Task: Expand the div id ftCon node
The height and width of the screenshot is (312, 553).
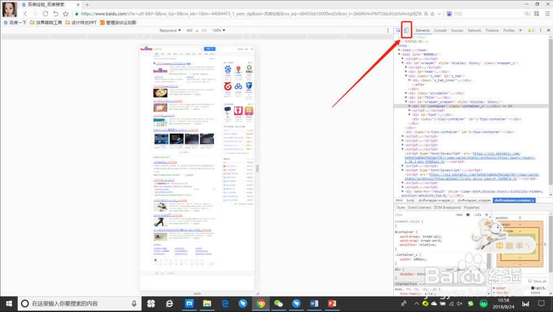Action: (x=406, y=98)
